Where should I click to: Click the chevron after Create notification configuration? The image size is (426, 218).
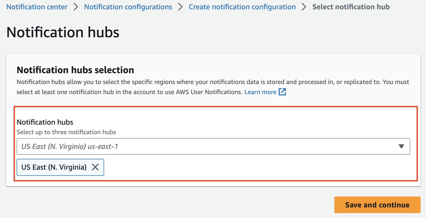pos(304,7)
